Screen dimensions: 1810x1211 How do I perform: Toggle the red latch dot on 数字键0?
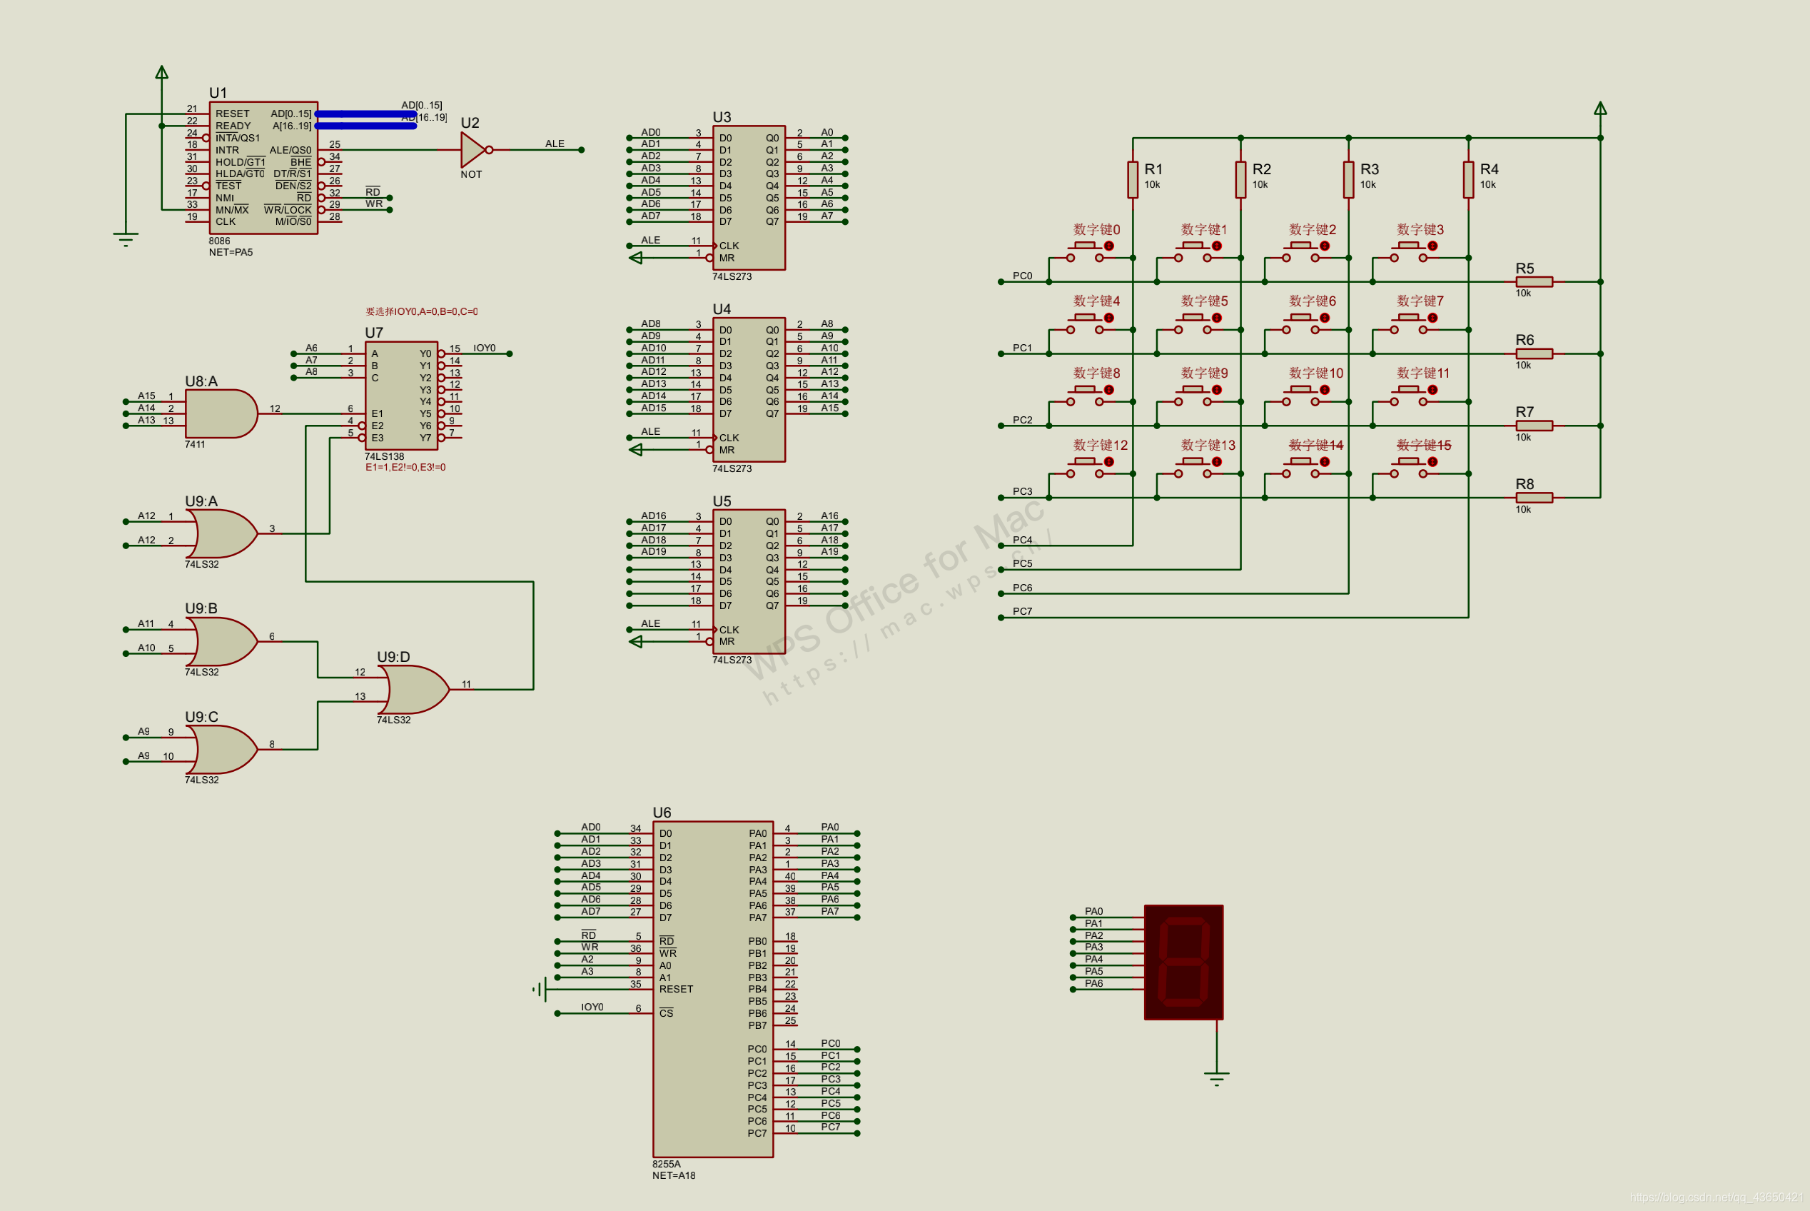coord(1108,246)
